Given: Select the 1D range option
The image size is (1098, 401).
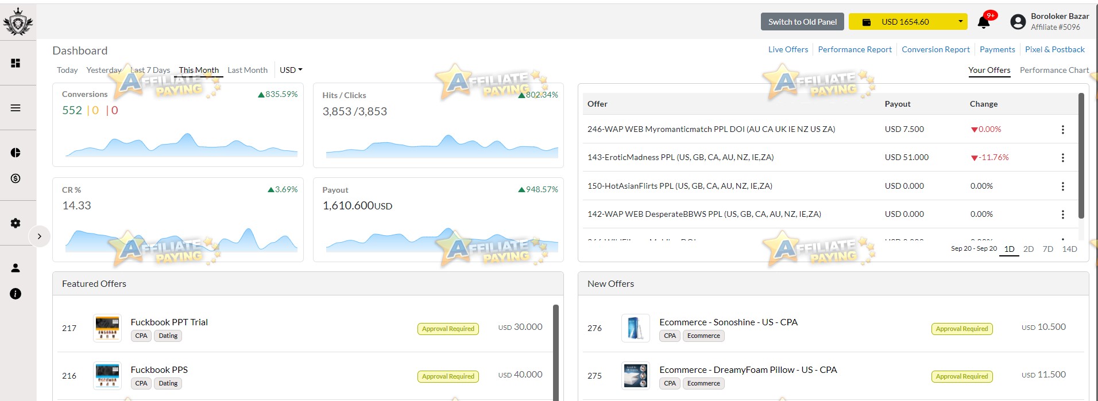Looking at the screenshot, I should (x=1009, y=249).
